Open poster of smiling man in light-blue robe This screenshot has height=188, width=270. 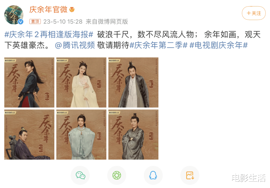[81, 134]
